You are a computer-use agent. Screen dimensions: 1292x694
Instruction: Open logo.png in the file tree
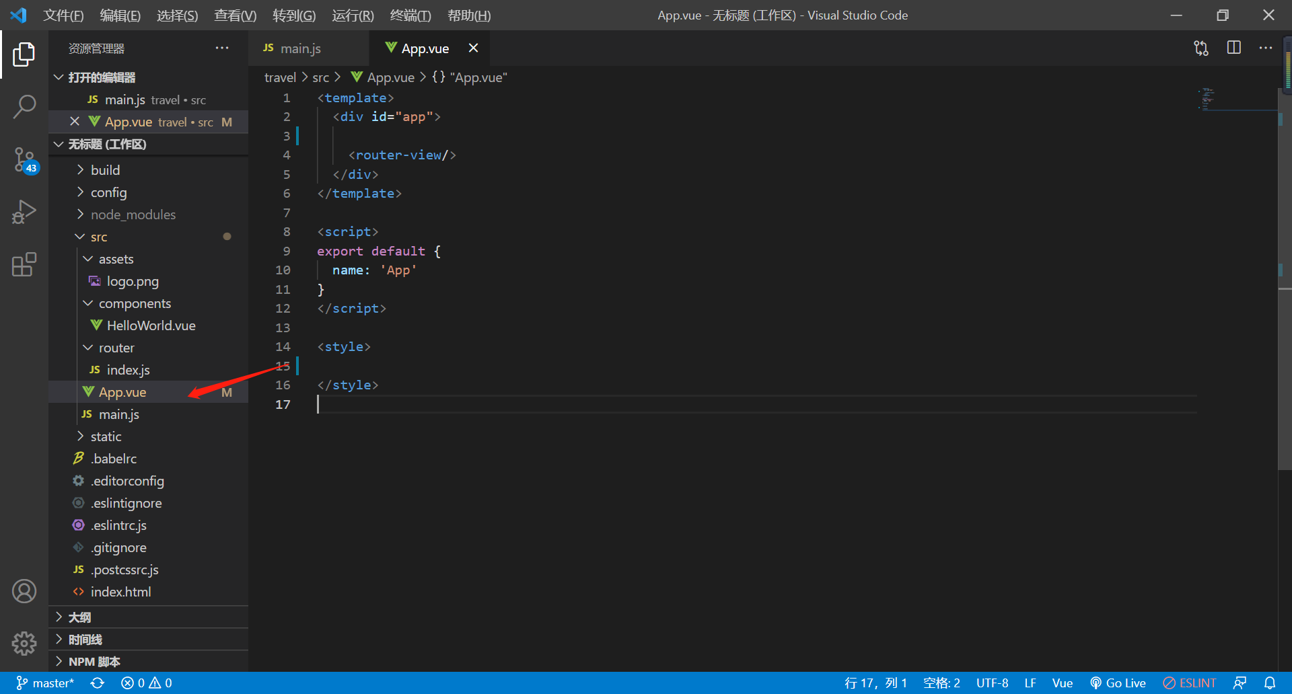tap(148, 281)
